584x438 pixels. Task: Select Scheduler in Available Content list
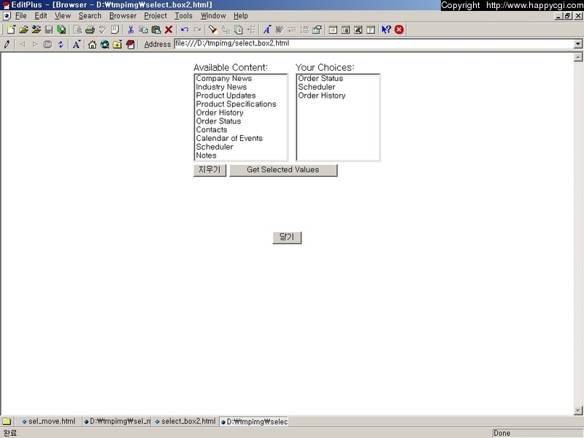[x=241, y=147]
